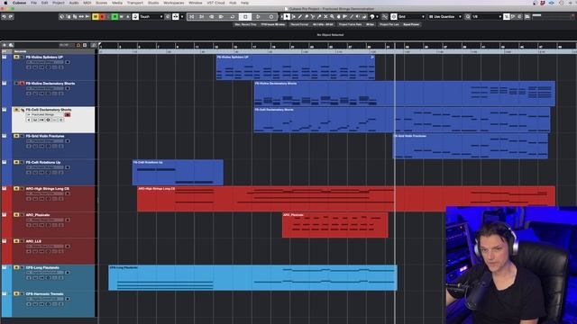Open the File menu
This screenshot has width=577, height=324.
pos(33,3)
